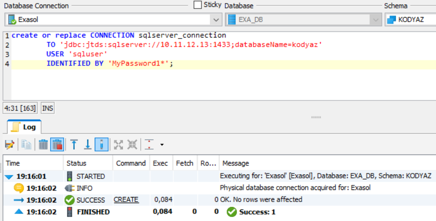Click the Exasol connection icon

point(12,19)
